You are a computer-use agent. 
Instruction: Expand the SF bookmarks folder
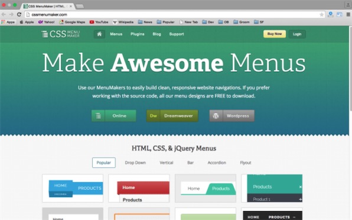pos(259,22)
